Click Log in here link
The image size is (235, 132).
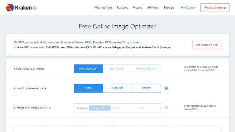(x=132, y=42)
